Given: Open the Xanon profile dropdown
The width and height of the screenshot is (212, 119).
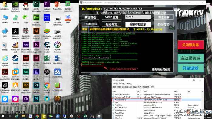Looking at the screenshot, I should (138, 17).
